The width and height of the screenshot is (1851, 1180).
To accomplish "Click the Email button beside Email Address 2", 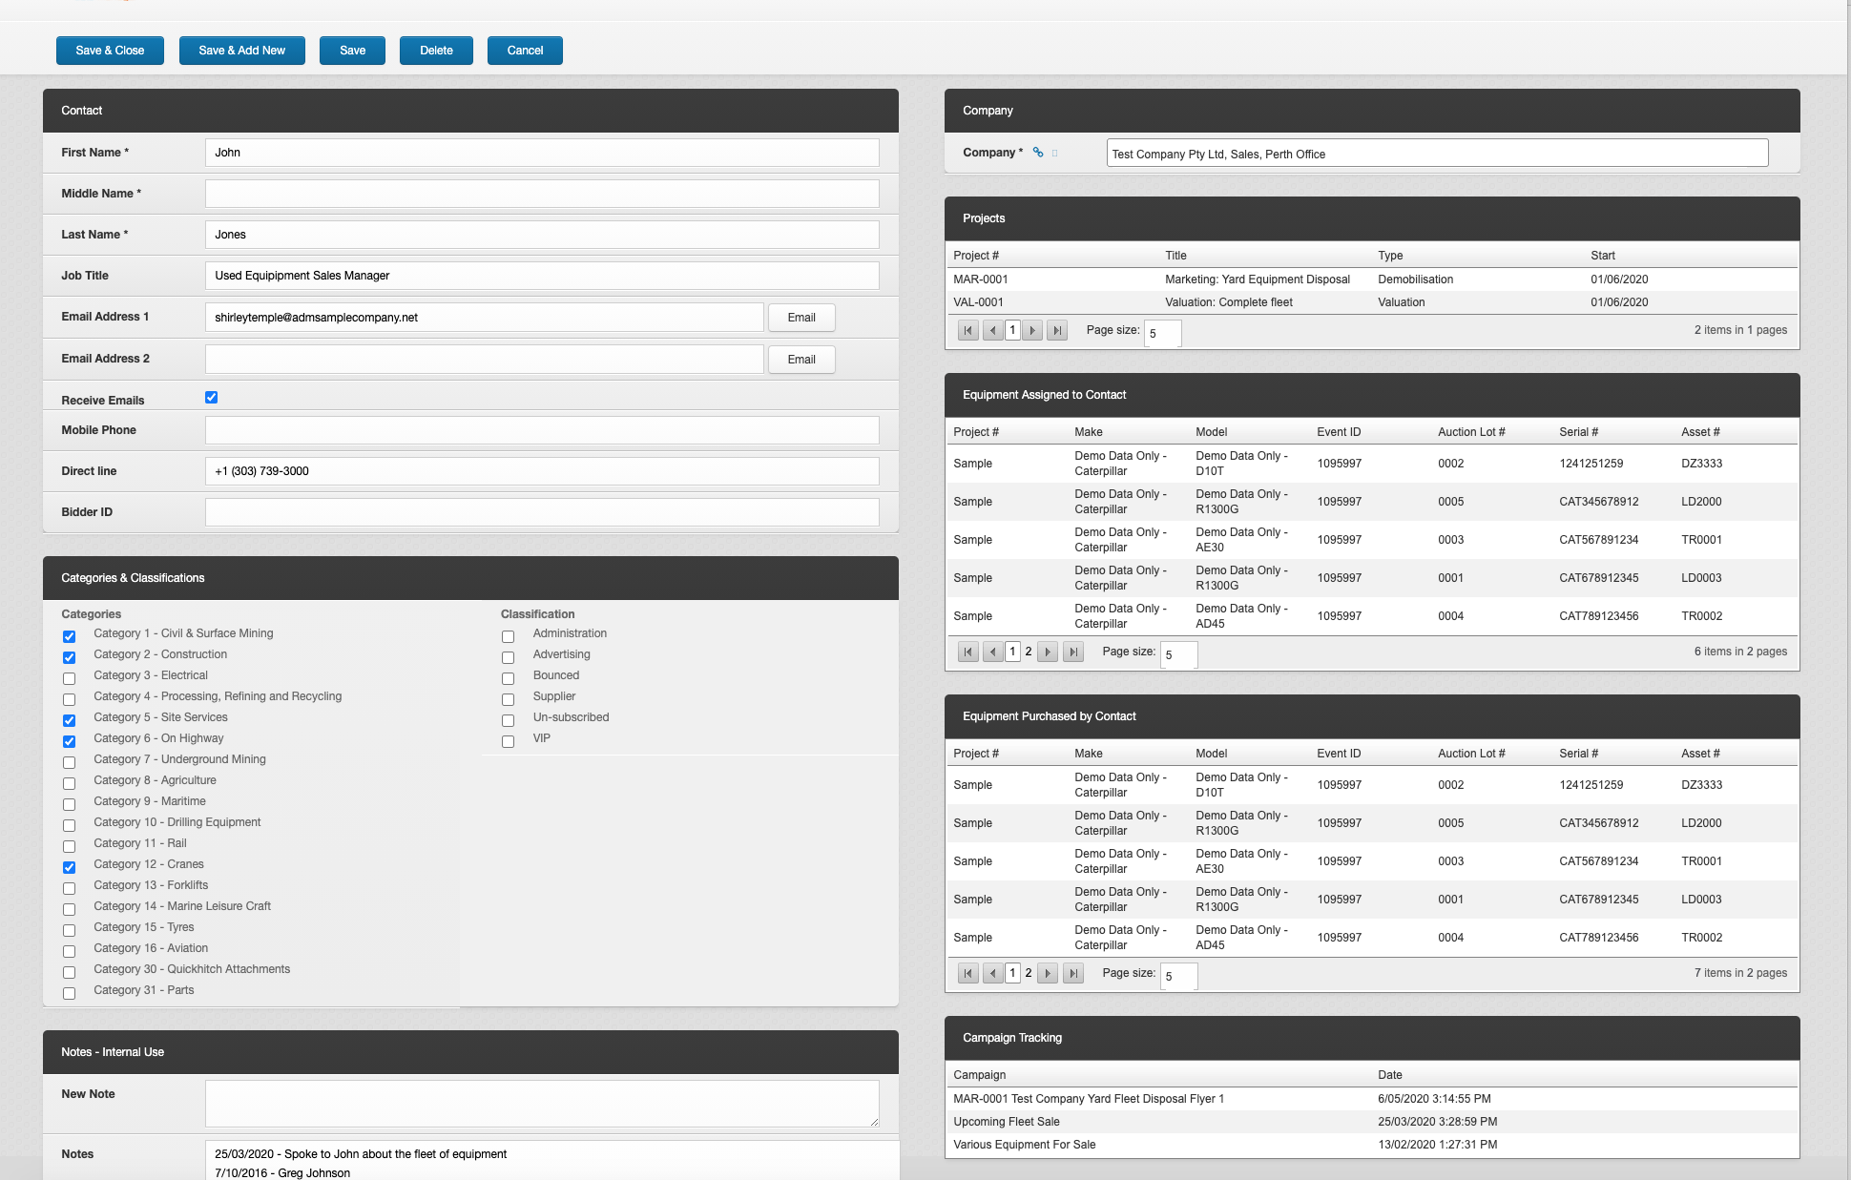I will [801, 359].
